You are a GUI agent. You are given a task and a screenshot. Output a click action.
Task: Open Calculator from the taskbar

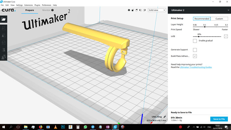[x=78, y=127]
